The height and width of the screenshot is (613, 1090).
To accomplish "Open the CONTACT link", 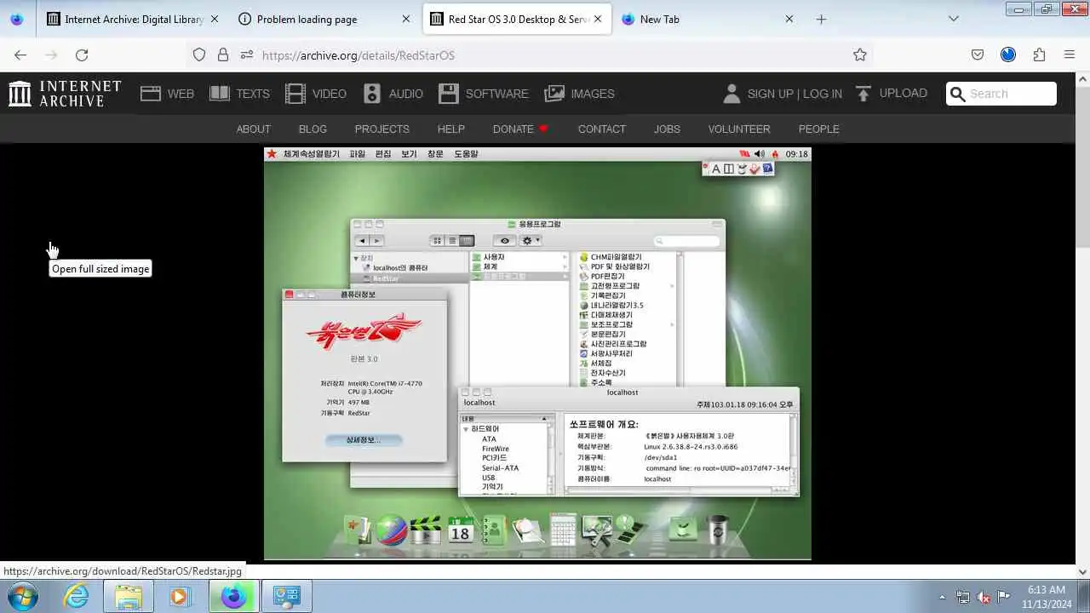I will [x=601, y=129].
